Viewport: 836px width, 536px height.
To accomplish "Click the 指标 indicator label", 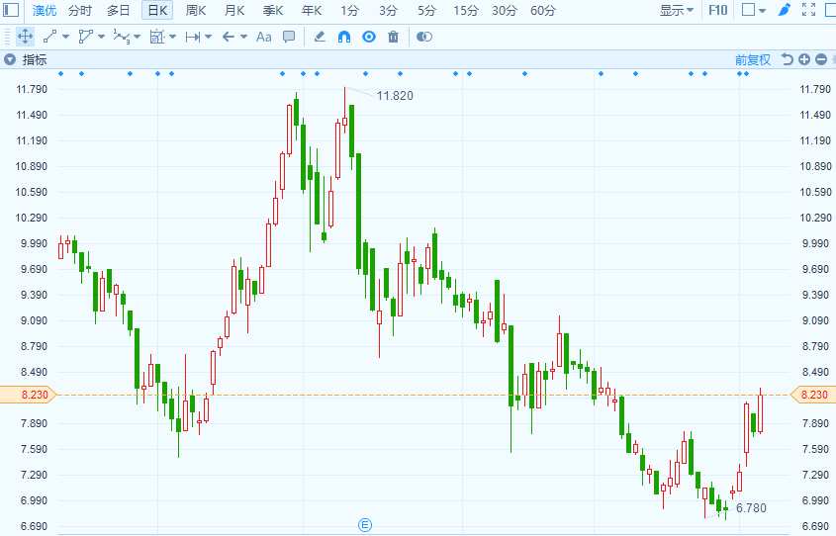I will (x=35, y=59).
